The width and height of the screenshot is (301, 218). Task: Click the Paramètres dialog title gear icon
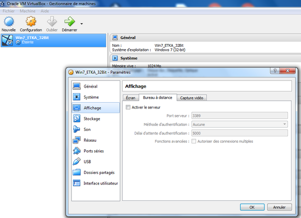71,72
